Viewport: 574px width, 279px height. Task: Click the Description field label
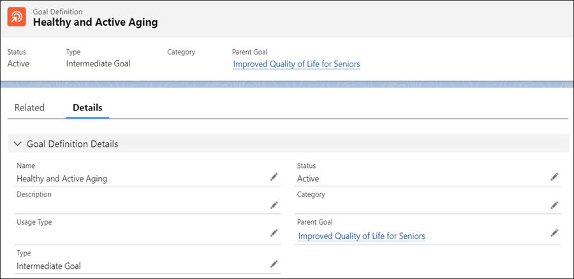[34, 194]
